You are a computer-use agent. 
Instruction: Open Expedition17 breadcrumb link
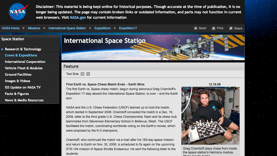point(128,28)
